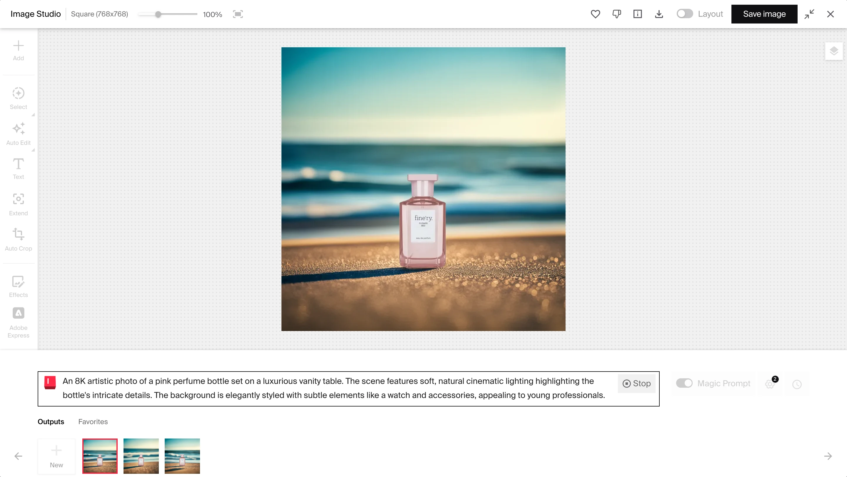Open the Effects panel

pyautogui.click(x=18, y=287)
